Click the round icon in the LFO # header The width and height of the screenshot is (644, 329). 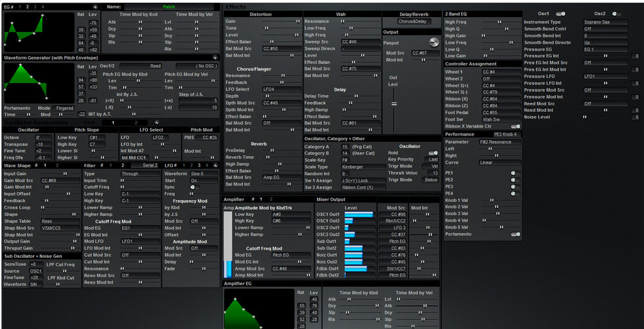215,165
